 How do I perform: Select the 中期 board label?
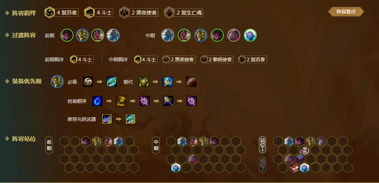coord(156,145)
